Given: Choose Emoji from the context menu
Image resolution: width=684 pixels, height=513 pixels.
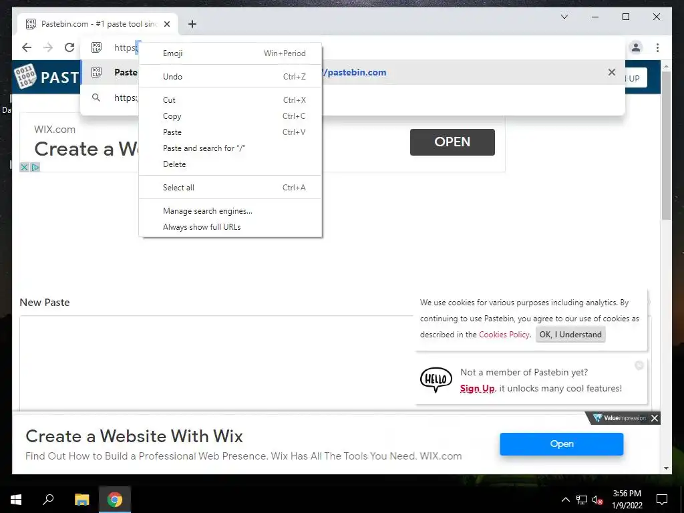Looking at the screenshot, I should click(230, 53).
